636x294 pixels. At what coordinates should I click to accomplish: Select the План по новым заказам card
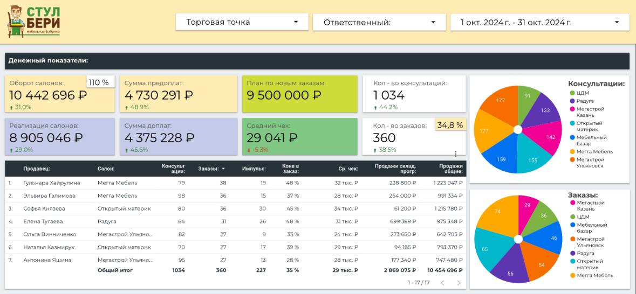(x=300, y=94)
